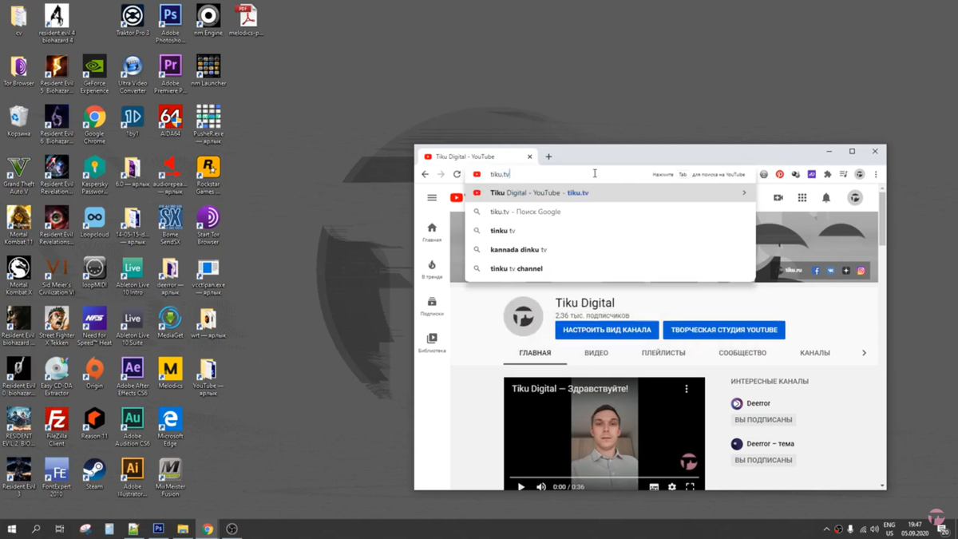958x539 pixels.
Task: Select the Google Chrome desktop shortcut
Action: tap(94, 125)
